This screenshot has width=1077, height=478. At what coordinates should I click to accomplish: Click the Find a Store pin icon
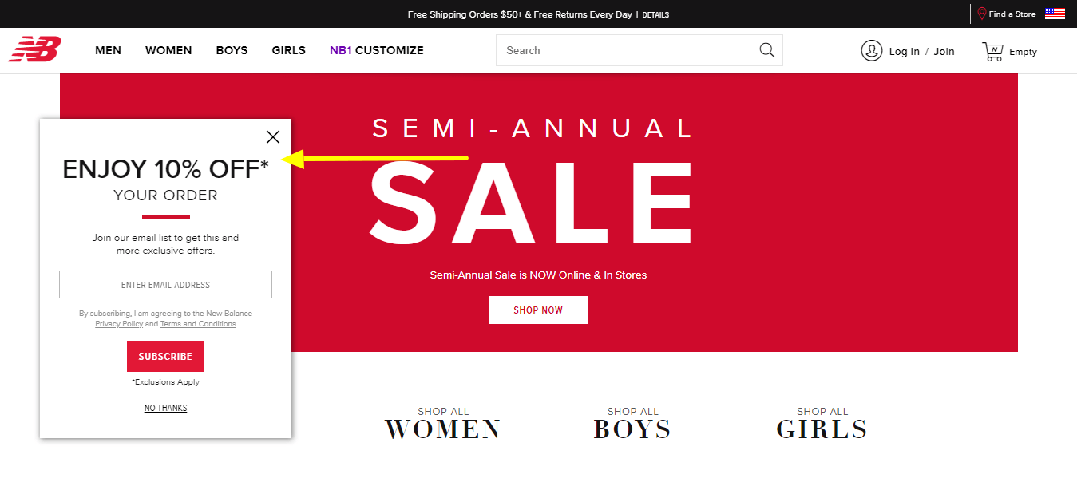click(x=982, y=14)
